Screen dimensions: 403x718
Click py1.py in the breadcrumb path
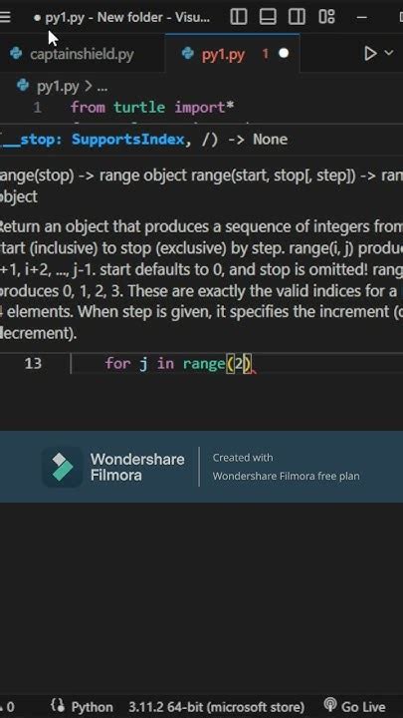[x=58, y=86]
